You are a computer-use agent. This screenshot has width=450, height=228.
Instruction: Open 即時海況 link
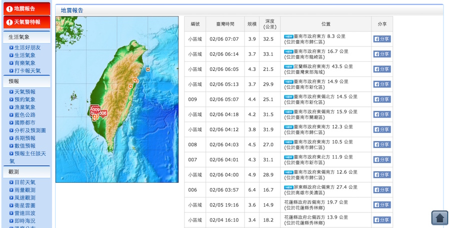pyautogui.click(x=25, y=221)
